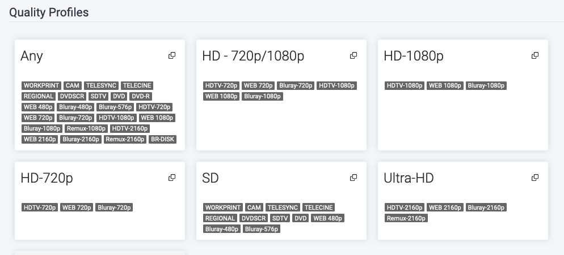Click the Quality Profiles section heading
The width and height of the screenshot is (564, 255).
point(49,12)
